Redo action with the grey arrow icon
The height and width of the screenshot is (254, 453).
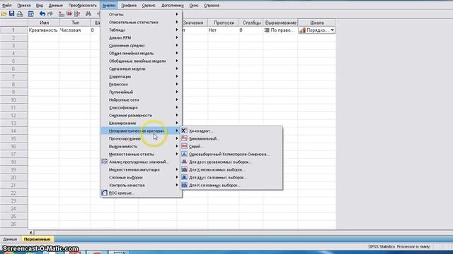pos(50,14)
